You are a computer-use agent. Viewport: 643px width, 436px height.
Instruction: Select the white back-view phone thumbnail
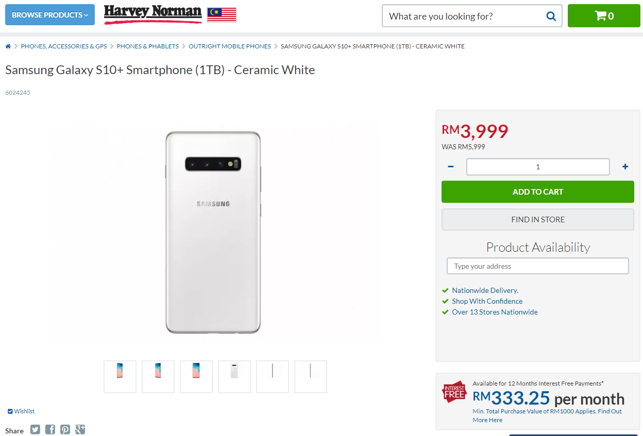(x=234, y=377)
